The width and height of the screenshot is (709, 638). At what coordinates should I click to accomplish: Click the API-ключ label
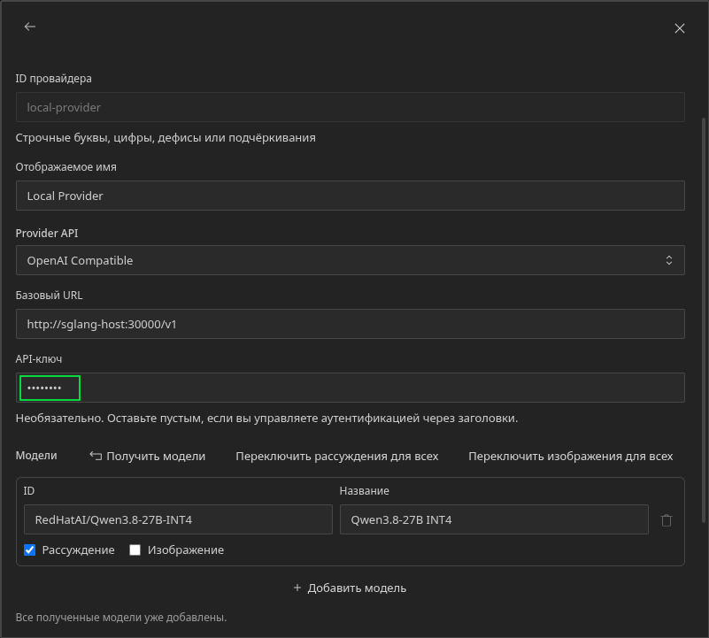pos(39,359)
